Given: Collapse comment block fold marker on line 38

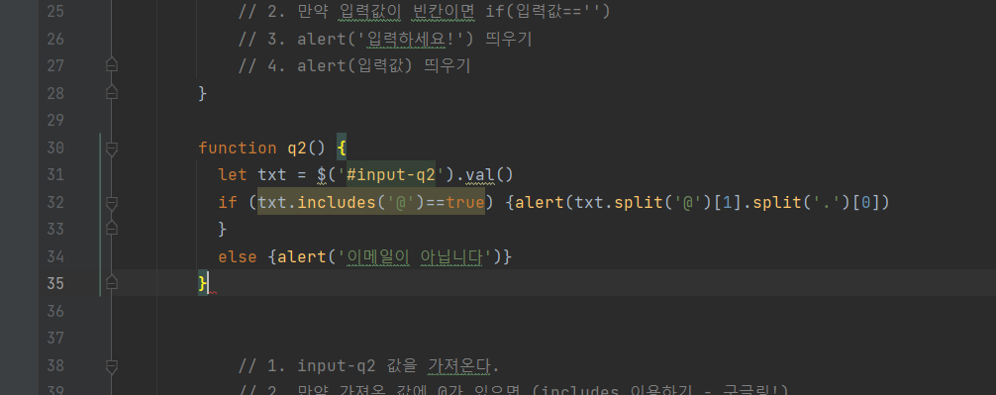Looking at the screenshot, I should click(112, 366).
